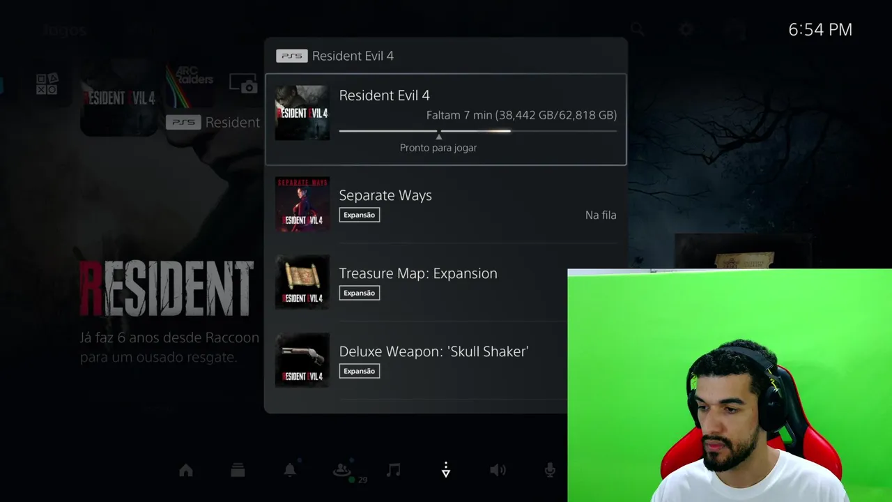Open the dimmed Settings gear icon
Viewport: 892px width, 502px height.
(686, 29)
